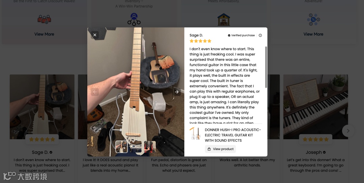
Task: Click the partnership network icon
Action: [x=134, y=19]
